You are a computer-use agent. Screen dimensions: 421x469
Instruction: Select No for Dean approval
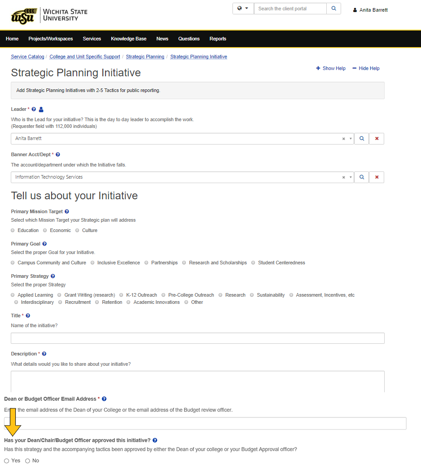tap(27, 461)
